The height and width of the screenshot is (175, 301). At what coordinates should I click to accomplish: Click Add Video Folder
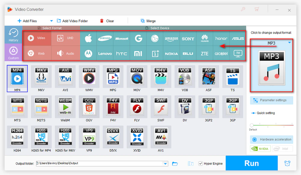(72, 21)
